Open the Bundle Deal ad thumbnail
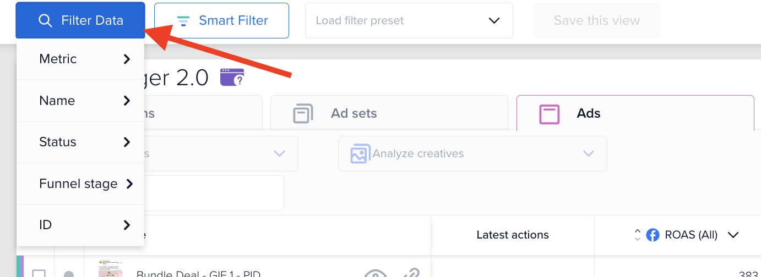This screenshot has width=761, height=277. click(110, 269)
